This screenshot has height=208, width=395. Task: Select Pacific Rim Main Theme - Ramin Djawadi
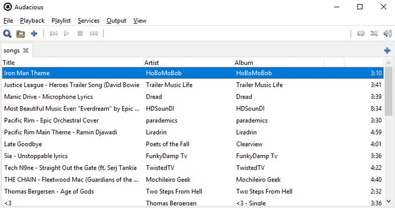[x=193, y=132]
